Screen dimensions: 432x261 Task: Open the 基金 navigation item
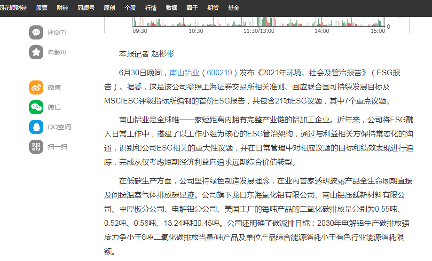tap(234, 8)
